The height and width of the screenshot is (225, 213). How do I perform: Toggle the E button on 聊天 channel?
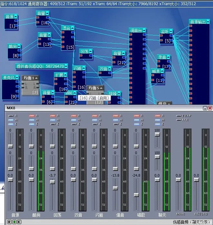(x=158, y=124)
